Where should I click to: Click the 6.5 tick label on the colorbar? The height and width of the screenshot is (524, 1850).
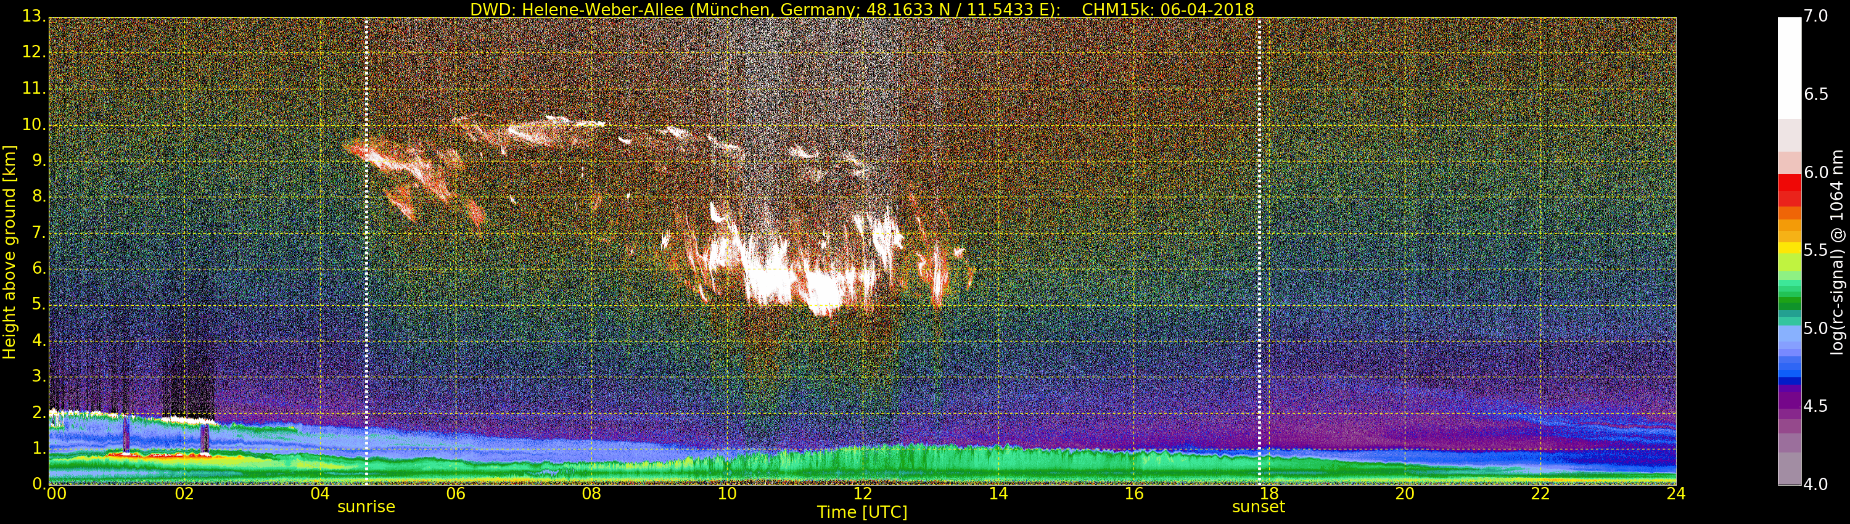point(1815,95)
